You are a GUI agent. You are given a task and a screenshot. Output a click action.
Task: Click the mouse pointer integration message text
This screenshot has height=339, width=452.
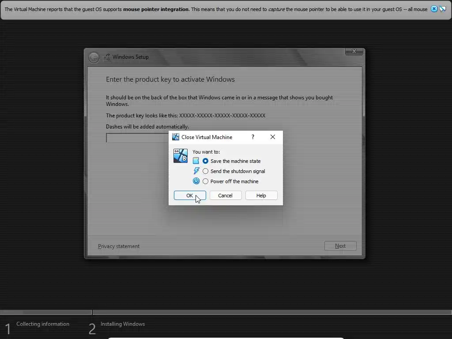pyautogui.click(x=216, y=9)
